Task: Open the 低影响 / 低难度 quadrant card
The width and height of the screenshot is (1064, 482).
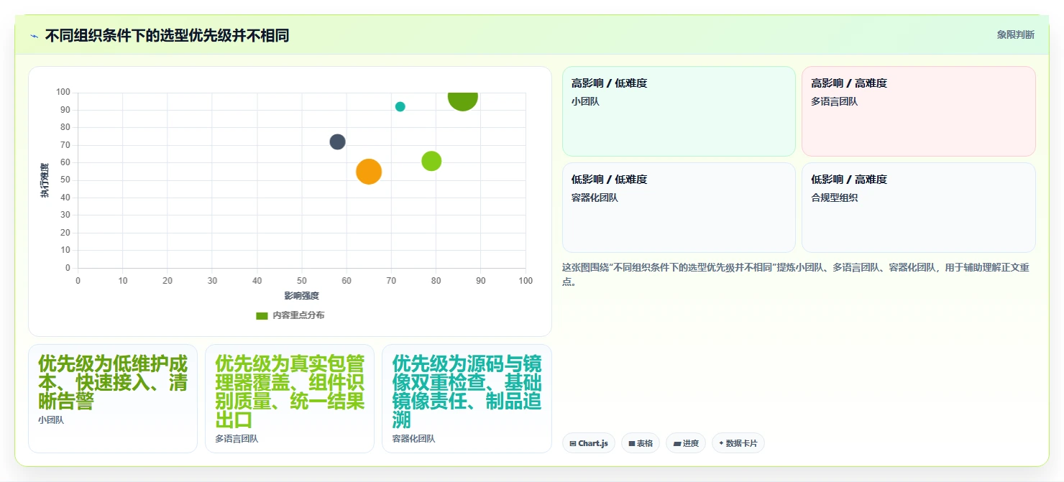Action: (679, 208)
